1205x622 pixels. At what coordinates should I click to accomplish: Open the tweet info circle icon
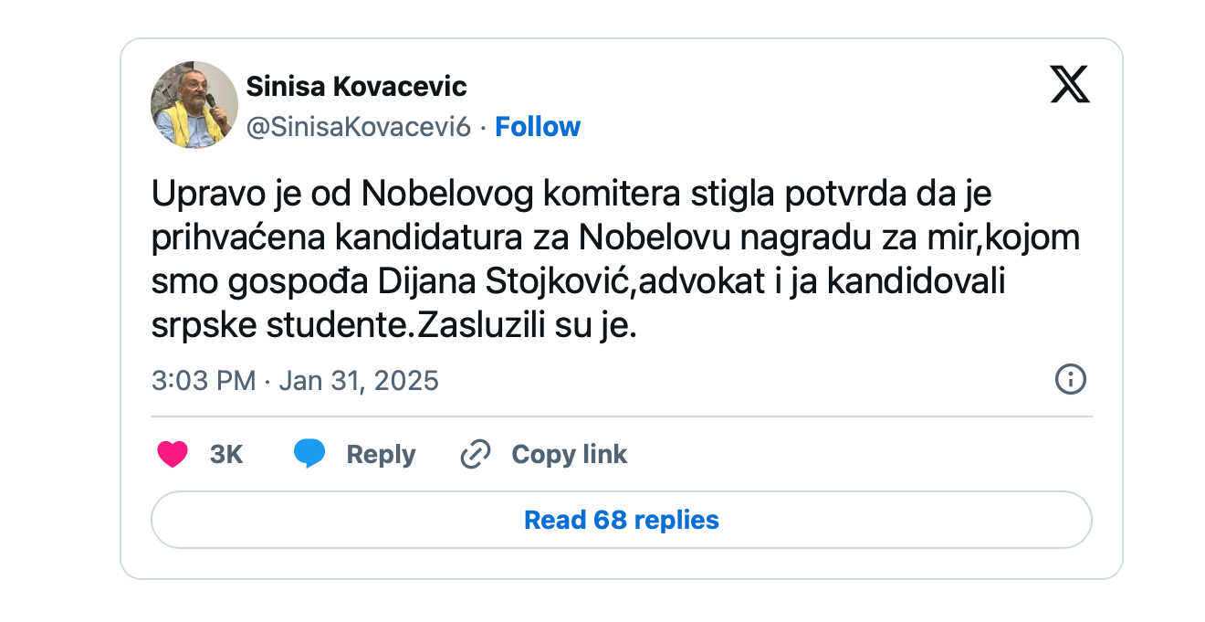1070,379
